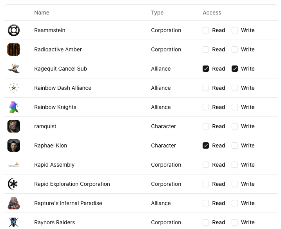Click the Rapid Assembly small logo
281x229 pixels.
tap(14, 165)
